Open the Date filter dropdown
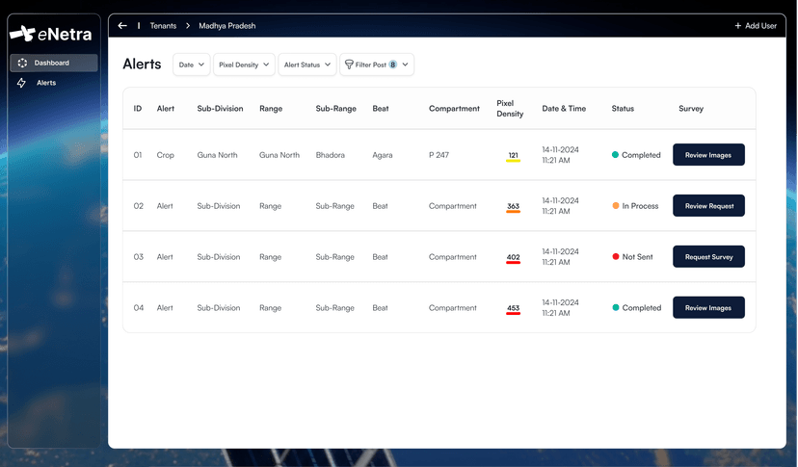Screen dimensions: 798x467 (191, 65)
